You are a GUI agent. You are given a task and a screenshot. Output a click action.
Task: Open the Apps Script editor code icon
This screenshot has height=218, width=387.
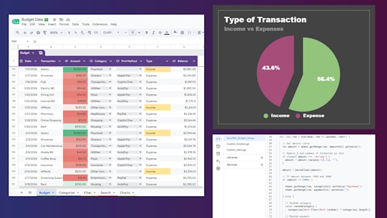[218, 139]
